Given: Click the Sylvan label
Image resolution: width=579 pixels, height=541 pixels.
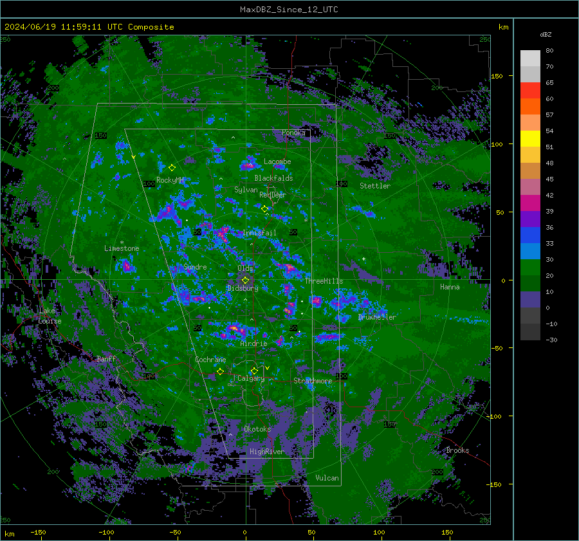Looking at the screenshot, I should tap(246, 190).
